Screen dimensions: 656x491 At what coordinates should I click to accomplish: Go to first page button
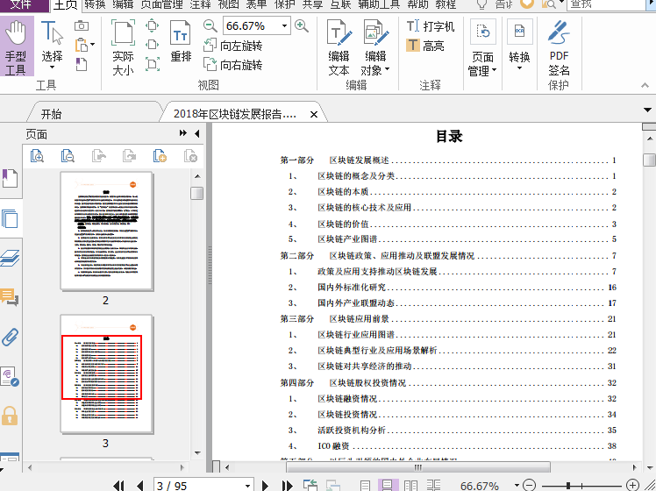[x=118, y=486]
